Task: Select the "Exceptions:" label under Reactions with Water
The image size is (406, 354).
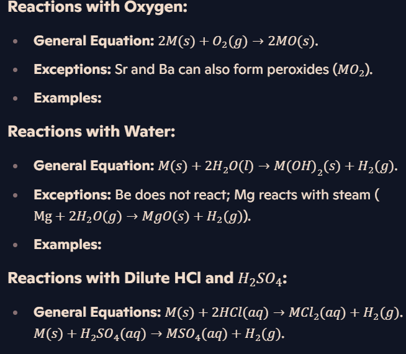Action: (x=73, y=195)
